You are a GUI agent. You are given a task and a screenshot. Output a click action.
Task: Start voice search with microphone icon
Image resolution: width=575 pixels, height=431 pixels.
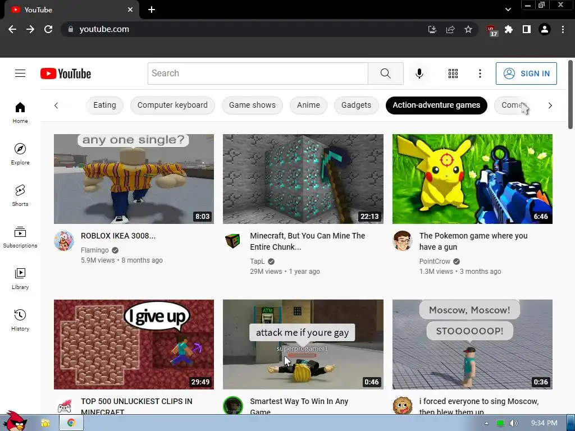coord(419,74)
